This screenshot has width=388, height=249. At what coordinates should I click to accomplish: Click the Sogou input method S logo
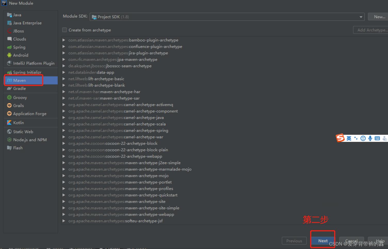[x=340, y=138]
